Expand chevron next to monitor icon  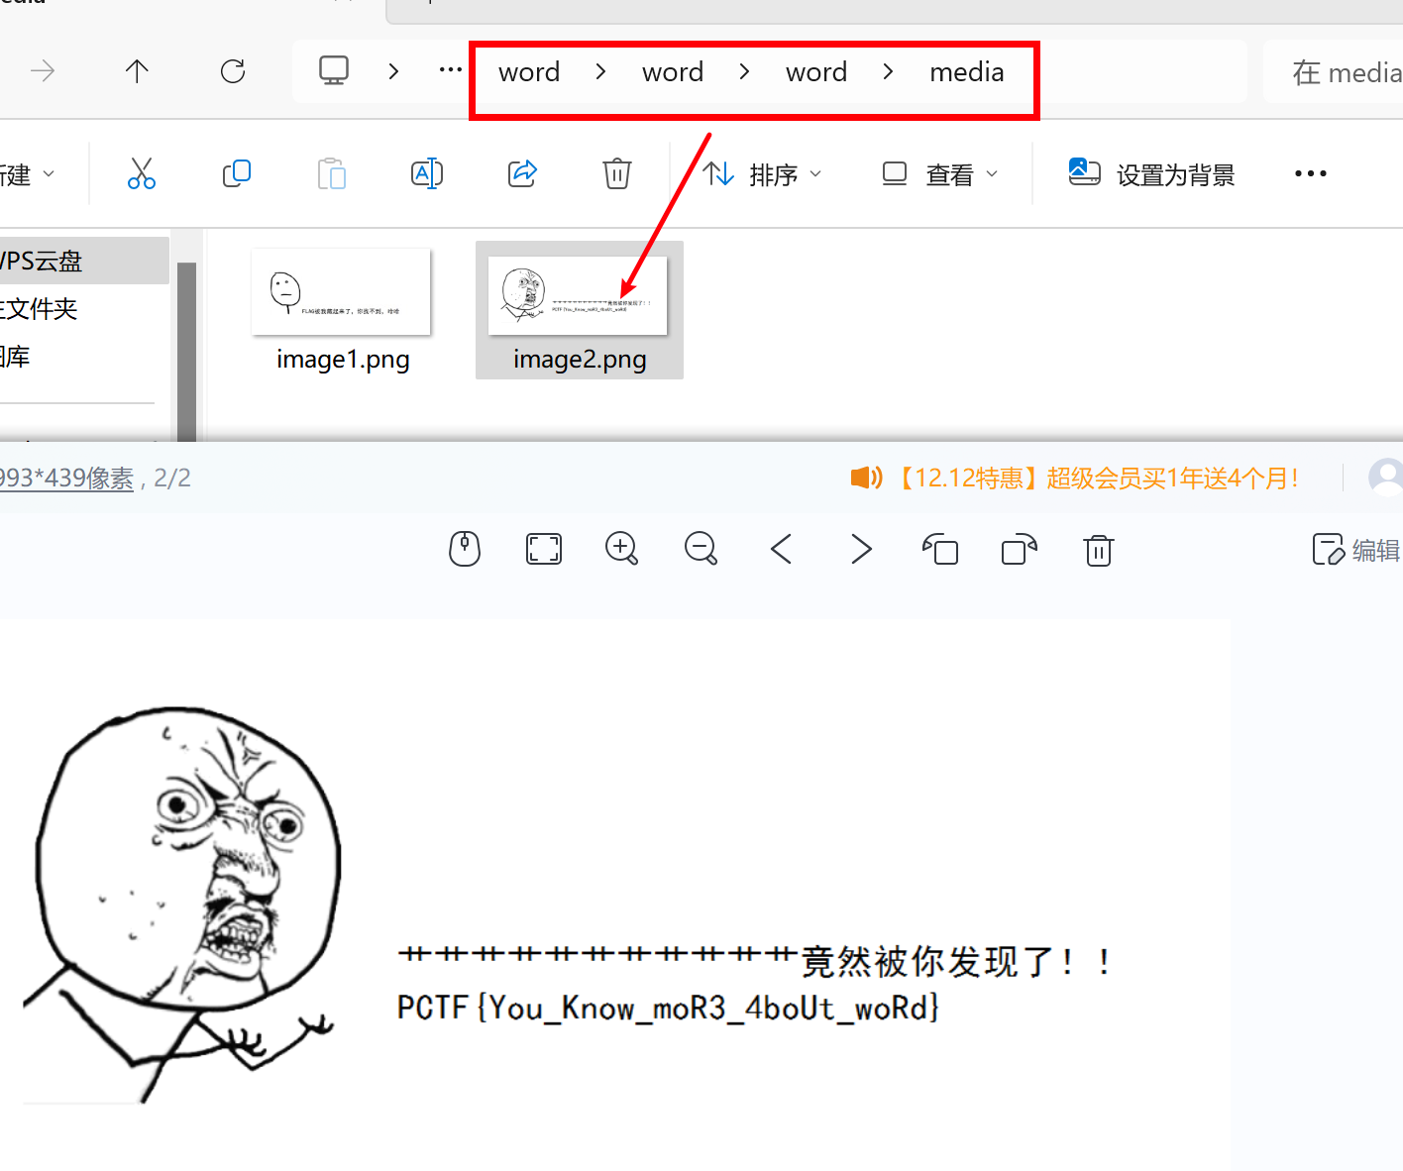pyautogui.click(x=393, y=71)
